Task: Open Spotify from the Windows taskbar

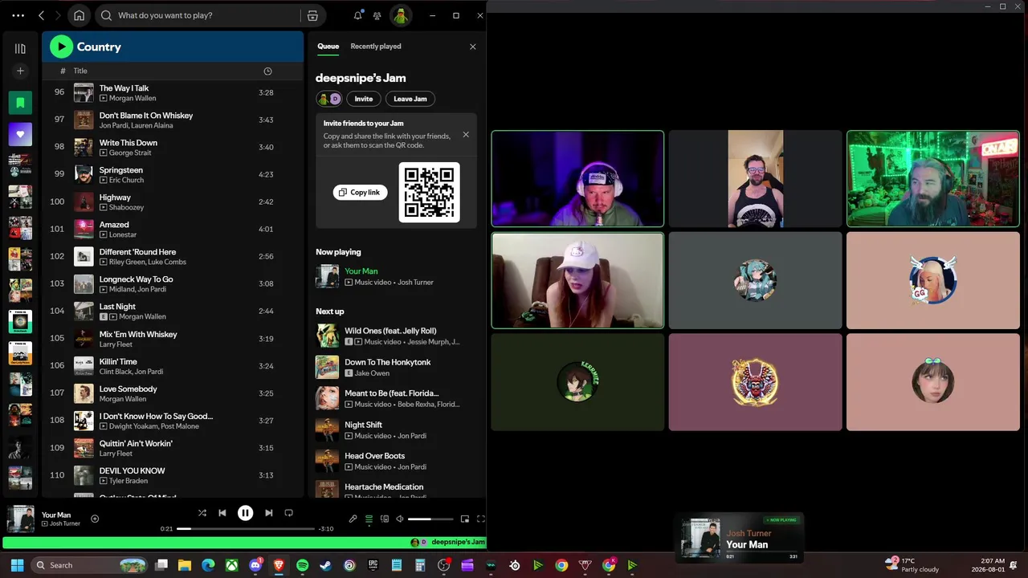Action: [303, 565]
